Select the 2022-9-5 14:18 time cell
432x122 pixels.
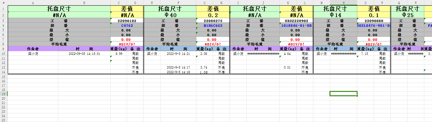(178, 72)
